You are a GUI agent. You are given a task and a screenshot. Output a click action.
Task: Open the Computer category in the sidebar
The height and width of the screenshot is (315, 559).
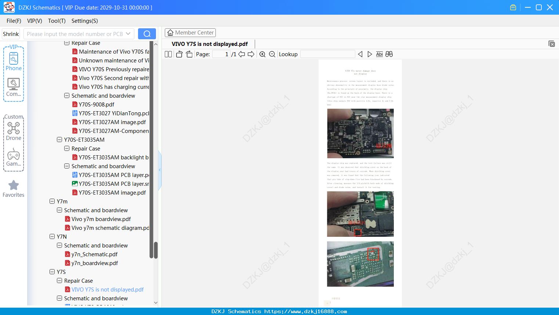coord(14,87)
